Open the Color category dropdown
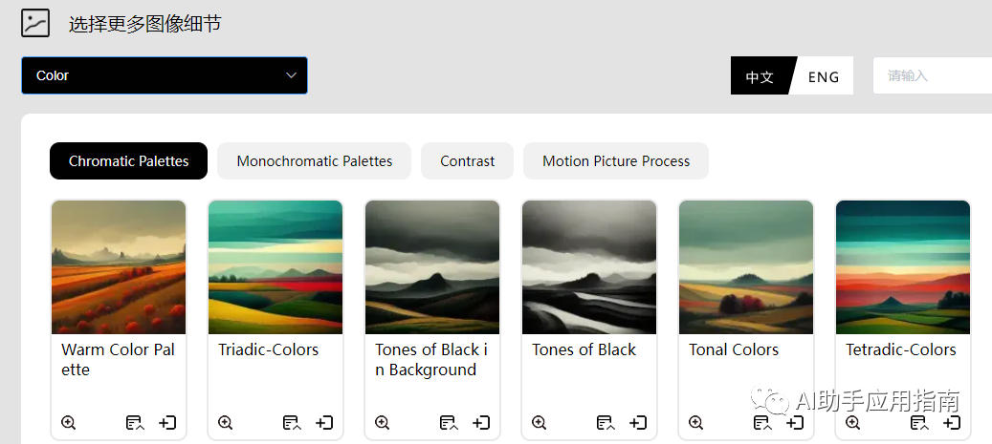Screen dimensions: 992x444 click(x=165, y=75)
